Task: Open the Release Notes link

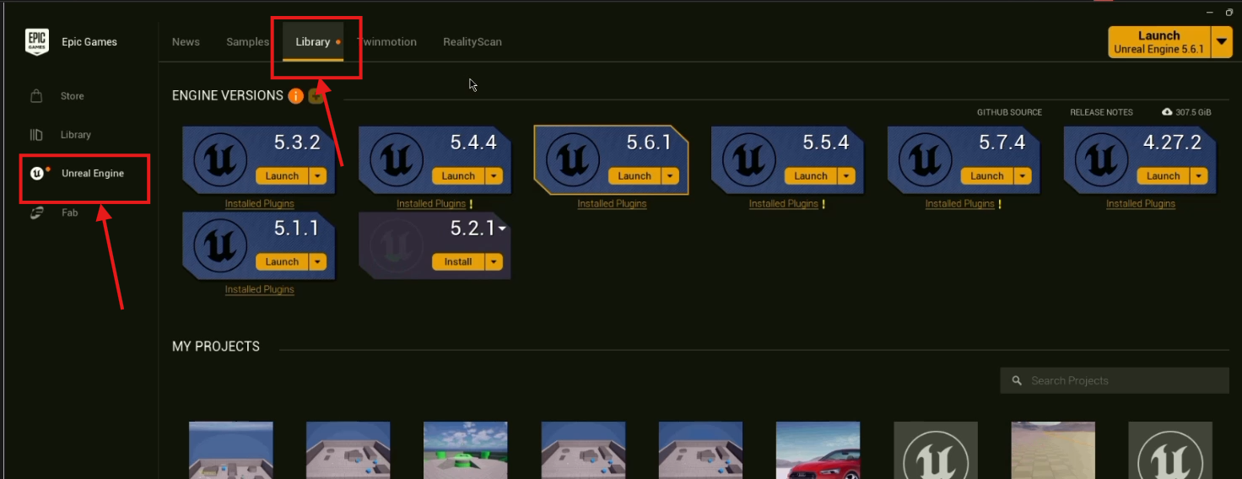Action: tap(1101, 112)
